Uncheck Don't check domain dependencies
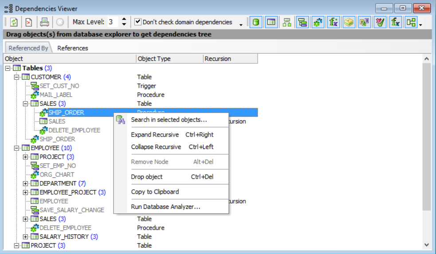Image resolution: width=436 pixels, height=254 pixels. click(138, 22)
